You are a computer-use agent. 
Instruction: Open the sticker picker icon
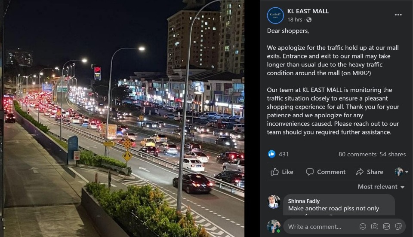click(x=398, y=227)
